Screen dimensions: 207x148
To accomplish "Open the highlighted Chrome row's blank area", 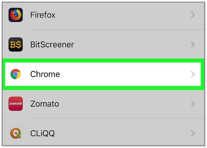I will pos(125,74).
